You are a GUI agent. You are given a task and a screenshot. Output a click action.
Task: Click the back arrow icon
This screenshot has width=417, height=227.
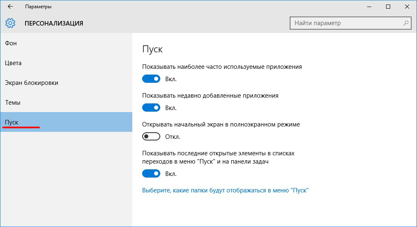[10, 7]
